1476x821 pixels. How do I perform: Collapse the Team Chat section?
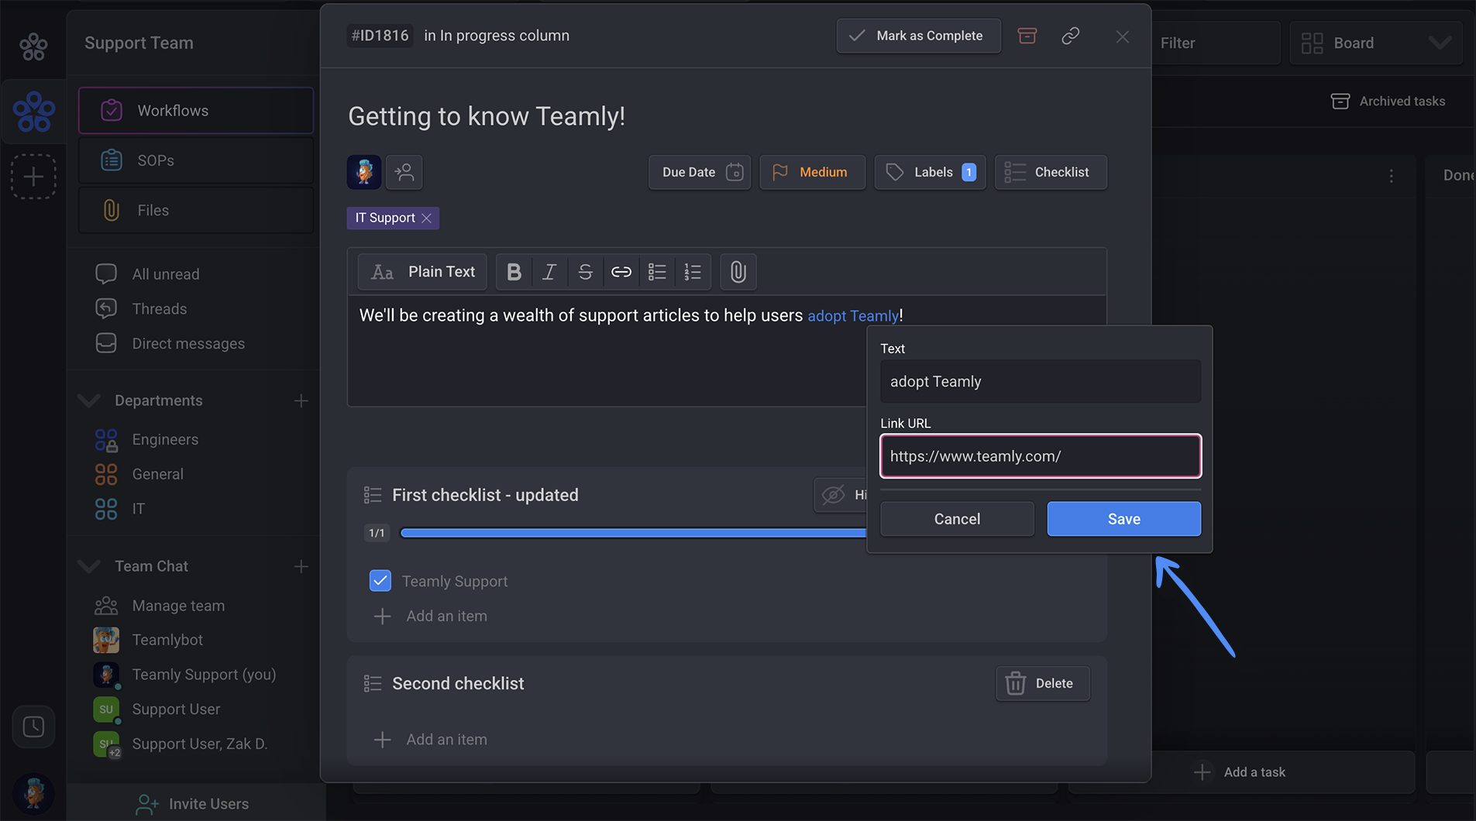90,566
